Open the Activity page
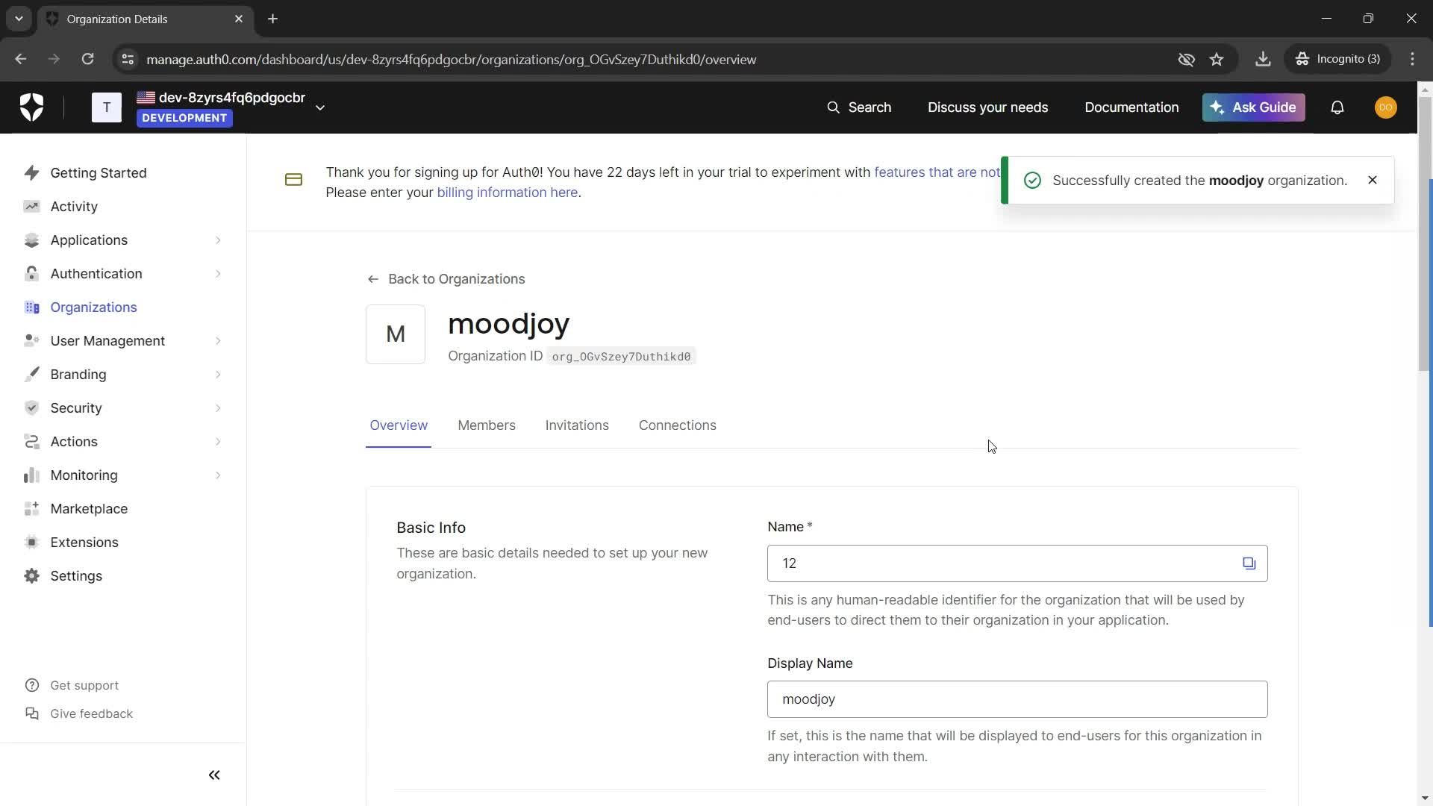The height and width of the screenshot is (806, 1433). 74,206
